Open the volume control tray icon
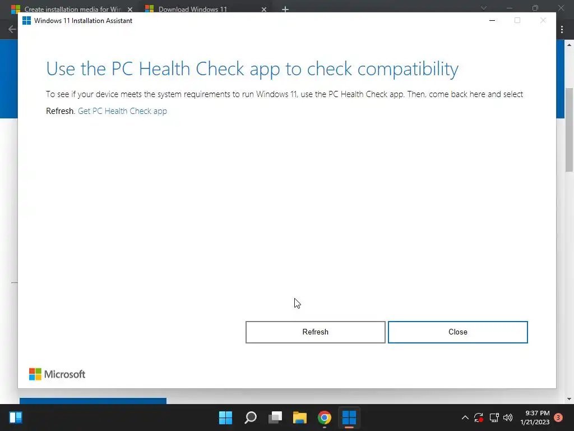Image resolution: width=574 pixels, height=431 pixels. click(508, 418)
